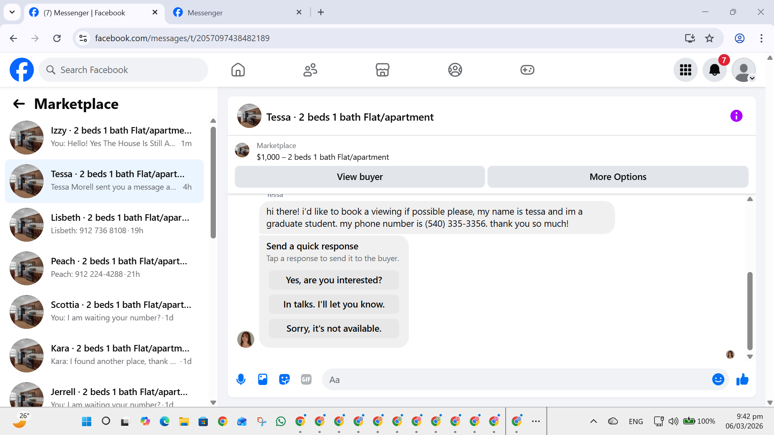Open the notifications bell icon
This screenshot has width=774, height=435.
[x=714, y=70]
